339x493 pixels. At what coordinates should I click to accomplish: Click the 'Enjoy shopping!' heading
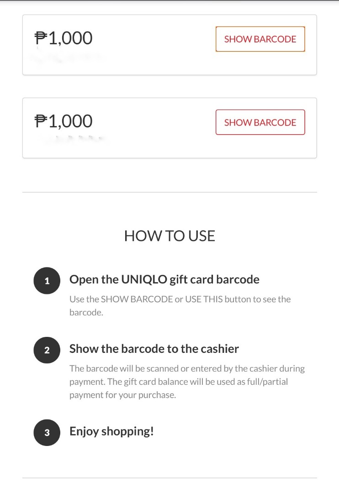point(111,430)
